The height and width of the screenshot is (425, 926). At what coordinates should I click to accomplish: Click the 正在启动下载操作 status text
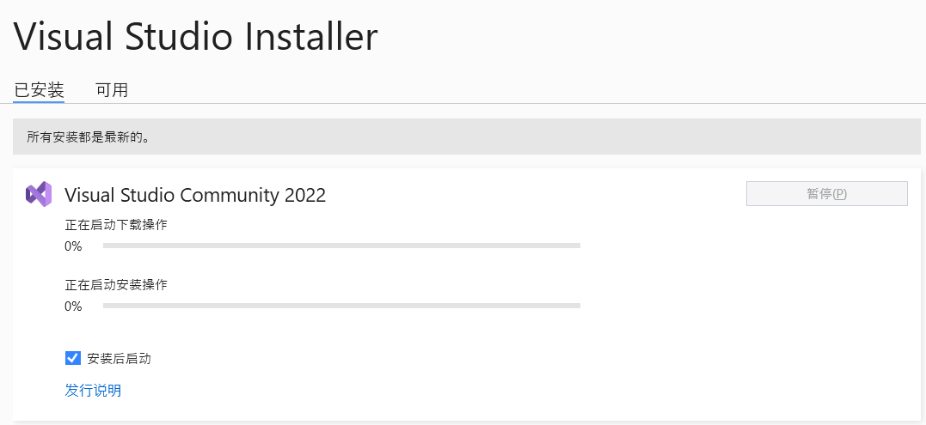pos(116,225)
